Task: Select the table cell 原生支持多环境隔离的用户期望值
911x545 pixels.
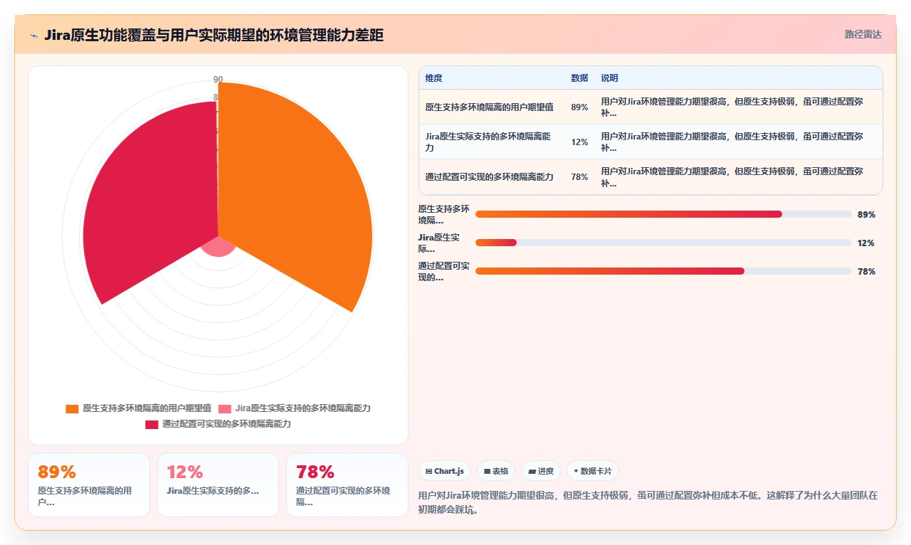Action: [489, 107]
